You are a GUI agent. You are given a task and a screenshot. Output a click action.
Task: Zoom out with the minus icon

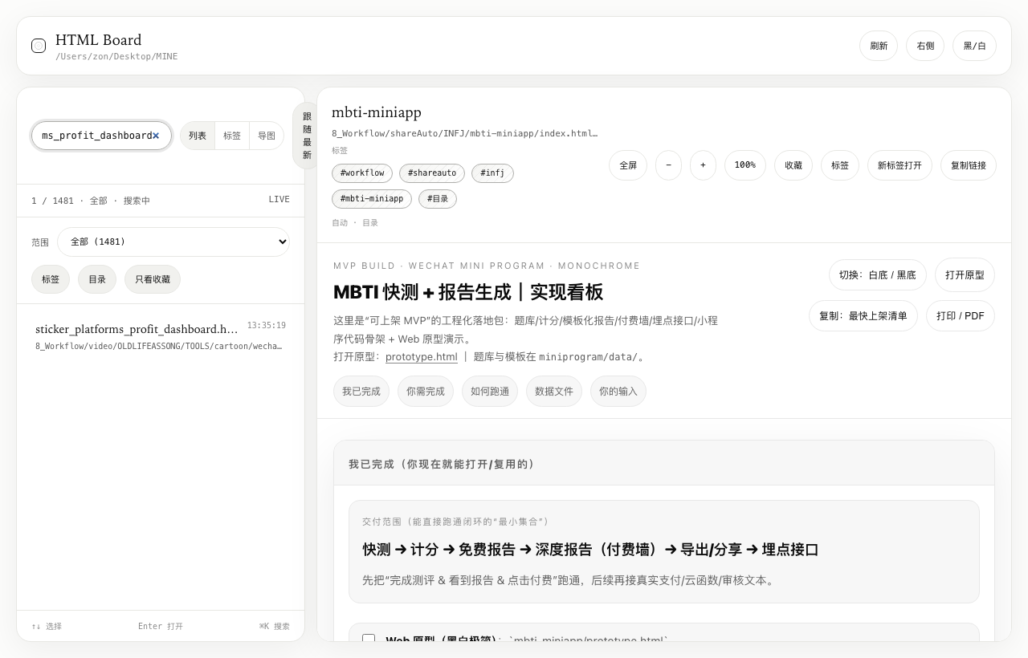668,165
